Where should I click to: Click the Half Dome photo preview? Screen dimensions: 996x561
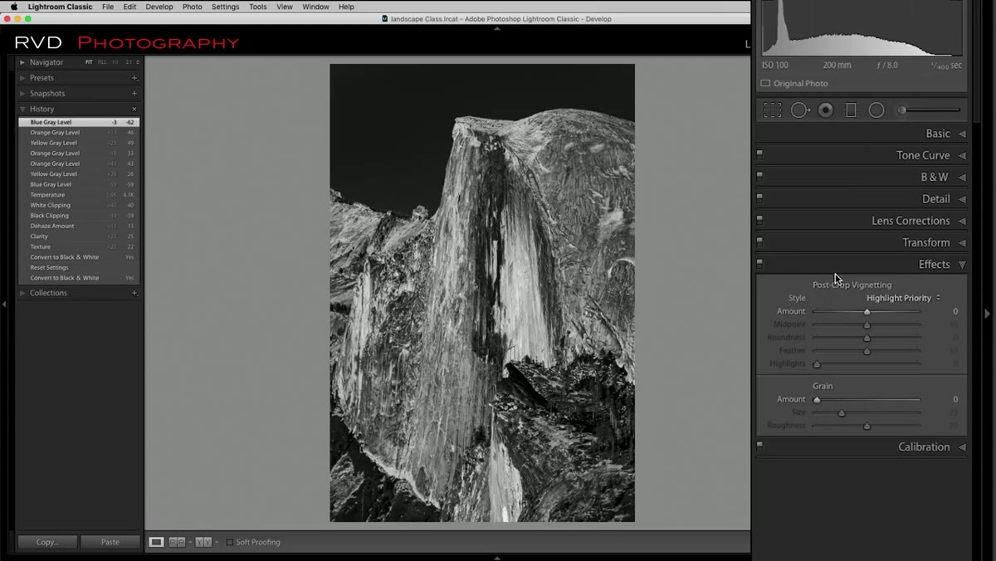[482, 293]
